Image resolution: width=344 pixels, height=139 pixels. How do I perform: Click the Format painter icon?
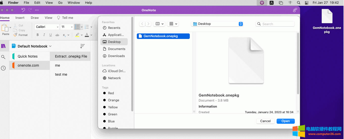16,35
